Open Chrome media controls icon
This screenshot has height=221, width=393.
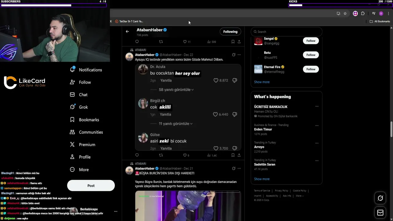[374, 14]
